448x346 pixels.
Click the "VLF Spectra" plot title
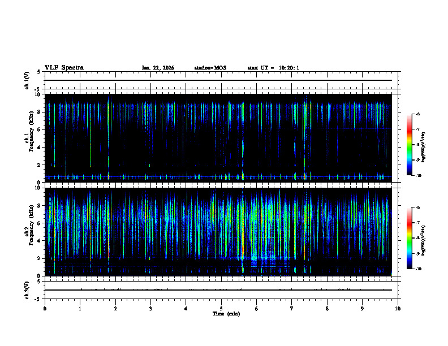coord(64,68)
